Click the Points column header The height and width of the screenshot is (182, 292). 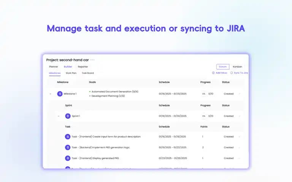[204, 127]
